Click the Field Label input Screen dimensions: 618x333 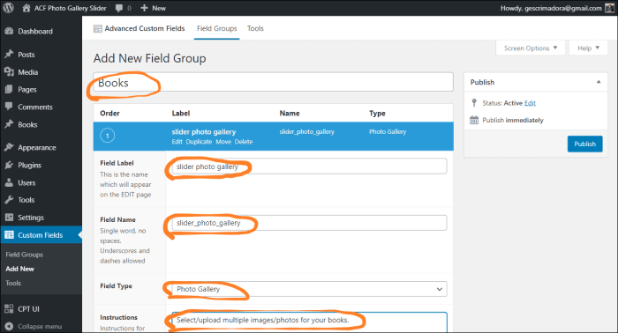point(309,166)
